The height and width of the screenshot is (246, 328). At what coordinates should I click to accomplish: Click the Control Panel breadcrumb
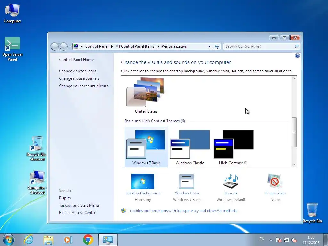[x=97, y=46]
